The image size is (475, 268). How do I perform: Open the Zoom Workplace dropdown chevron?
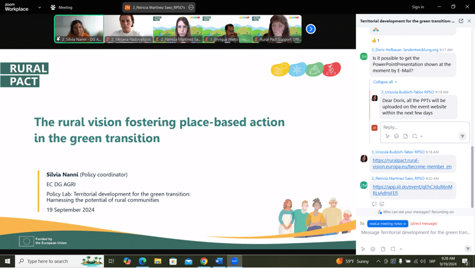point(40,8)
